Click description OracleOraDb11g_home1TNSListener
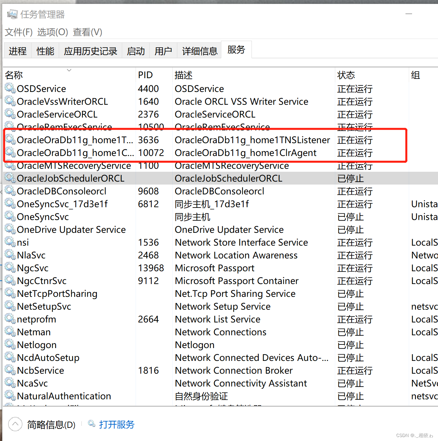Viewport: 438px width, 441px height. 252,140
